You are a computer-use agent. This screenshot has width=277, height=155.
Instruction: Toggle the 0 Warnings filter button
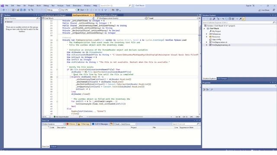point(84,124)
